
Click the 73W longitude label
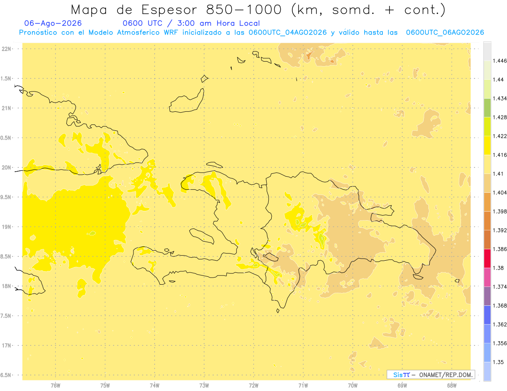(x=204, y=385)
